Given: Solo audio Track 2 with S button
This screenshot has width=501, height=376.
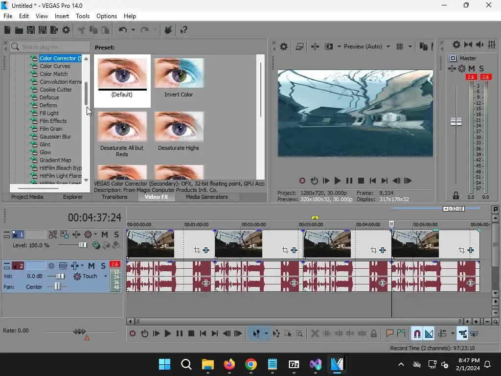Looking at the screenshot, I should [103, 266].
